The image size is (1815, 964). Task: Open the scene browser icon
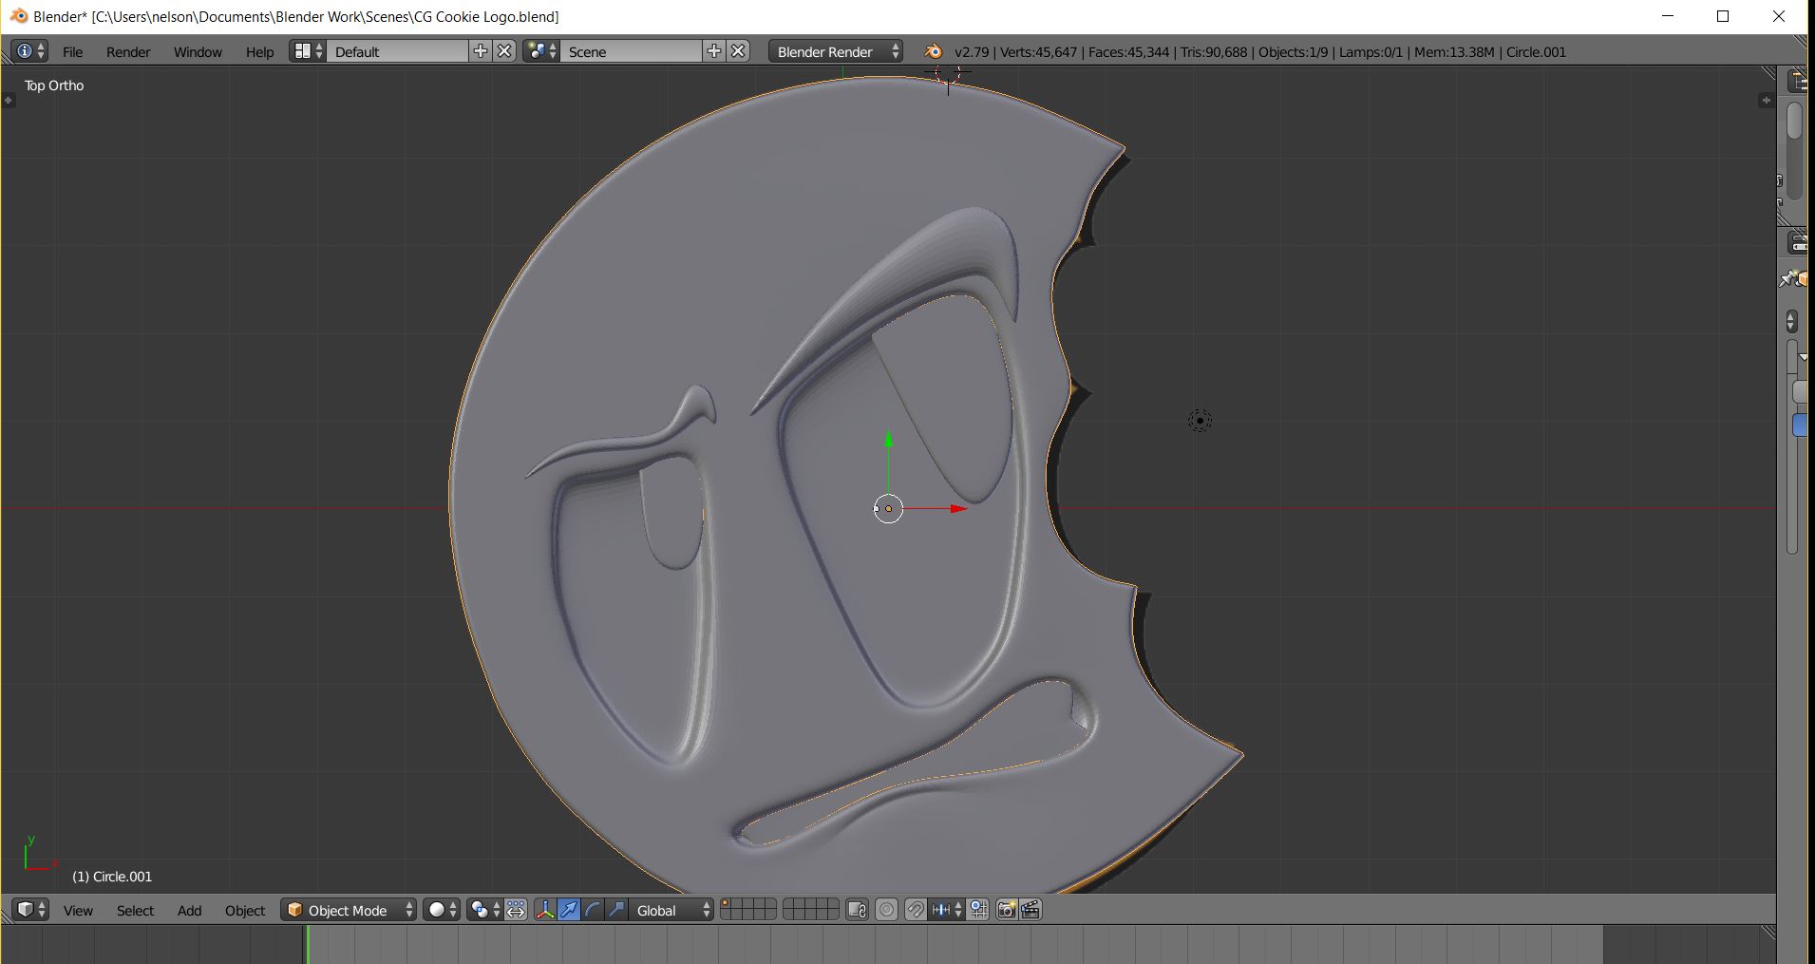[x=541, y=51]
